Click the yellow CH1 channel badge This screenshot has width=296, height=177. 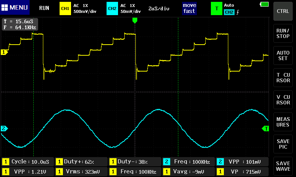point(65,8)
